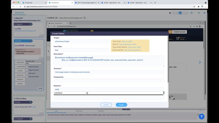Viewport: 219px width, 123px height.
Task: Click the Live Edit button
Action: tap(20, 71)
